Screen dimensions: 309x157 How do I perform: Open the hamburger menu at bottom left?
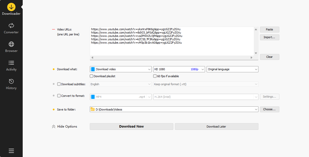11,151
